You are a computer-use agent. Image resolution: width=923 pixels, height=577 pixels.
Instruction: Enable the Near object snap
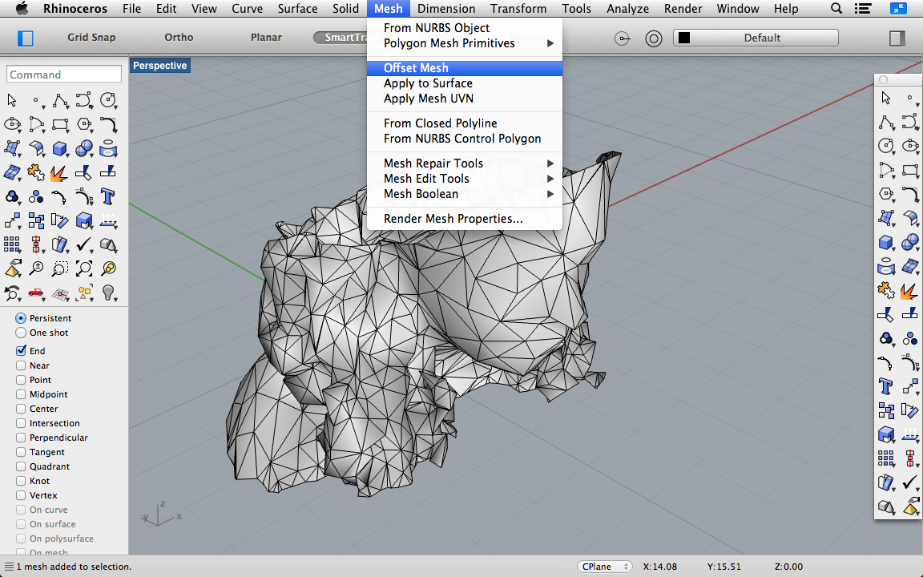click(21, 365)
